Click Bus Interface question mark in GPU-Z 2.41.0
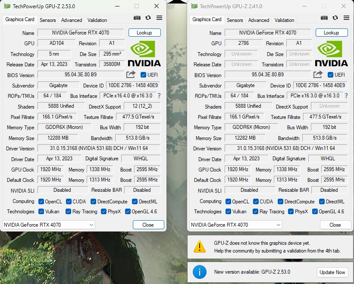This screenshot has height=284, width=354. pos(346,96)
